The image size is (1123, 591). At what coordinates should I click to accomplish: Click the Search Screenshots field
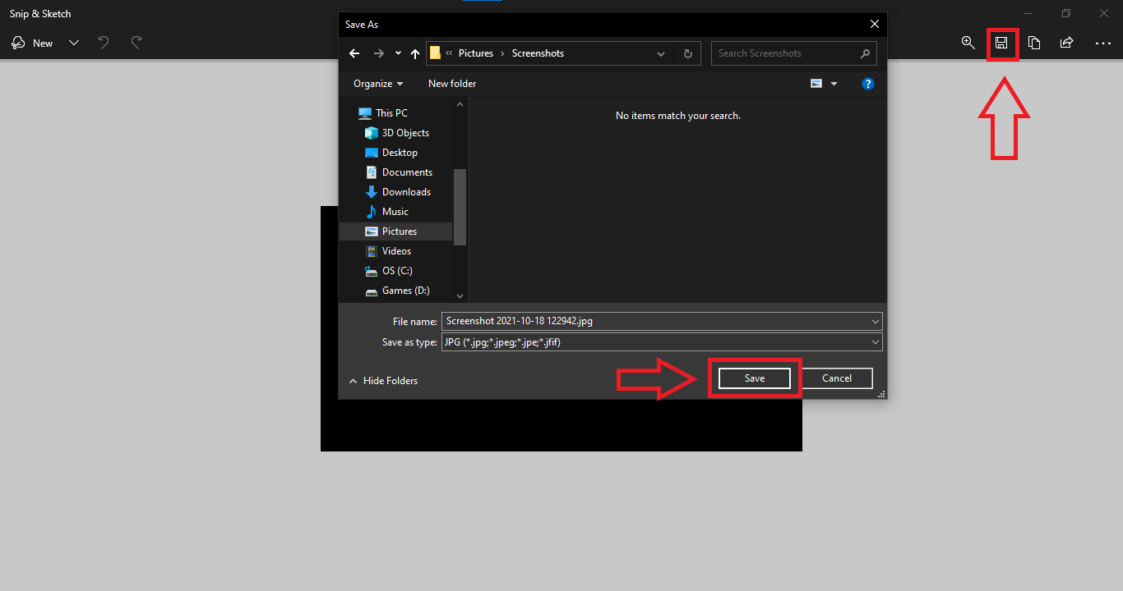[x=793, y=53]
